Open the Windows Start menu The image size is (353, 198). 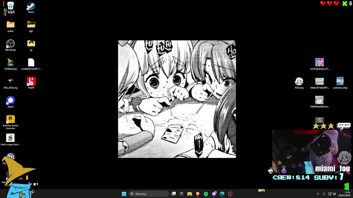tap(124, 194)
